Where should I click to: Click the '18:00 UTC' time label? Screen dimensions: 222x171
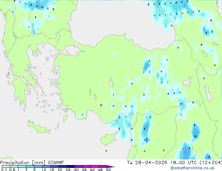183,163
